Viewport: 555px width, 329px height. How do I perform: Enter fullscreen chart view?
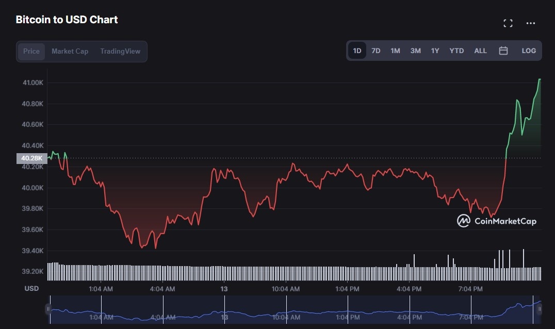click(508, 23)
